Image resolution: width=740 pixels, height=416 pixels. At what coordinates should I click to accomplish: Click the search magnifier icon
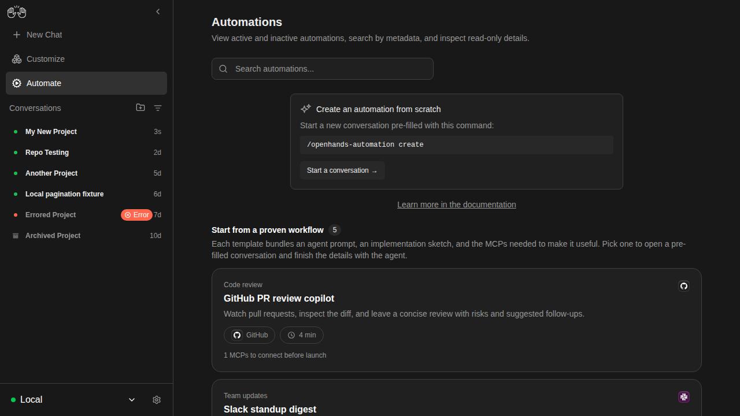point(223,69)
